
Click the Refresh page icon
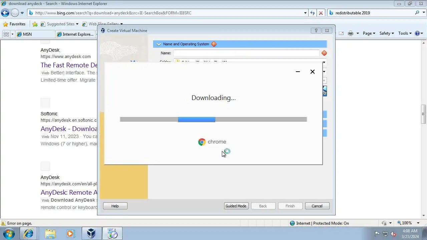[x=313, y=13]
